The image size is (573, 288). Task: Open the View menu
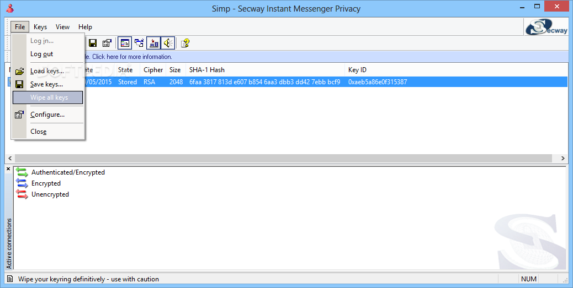(x=62, y=27)
